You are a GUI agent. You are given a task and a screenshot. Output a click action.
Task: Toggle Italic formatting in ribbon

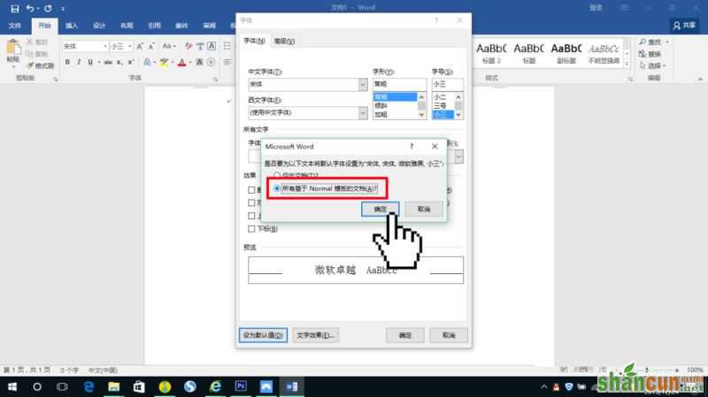click(x=79, y=62)
